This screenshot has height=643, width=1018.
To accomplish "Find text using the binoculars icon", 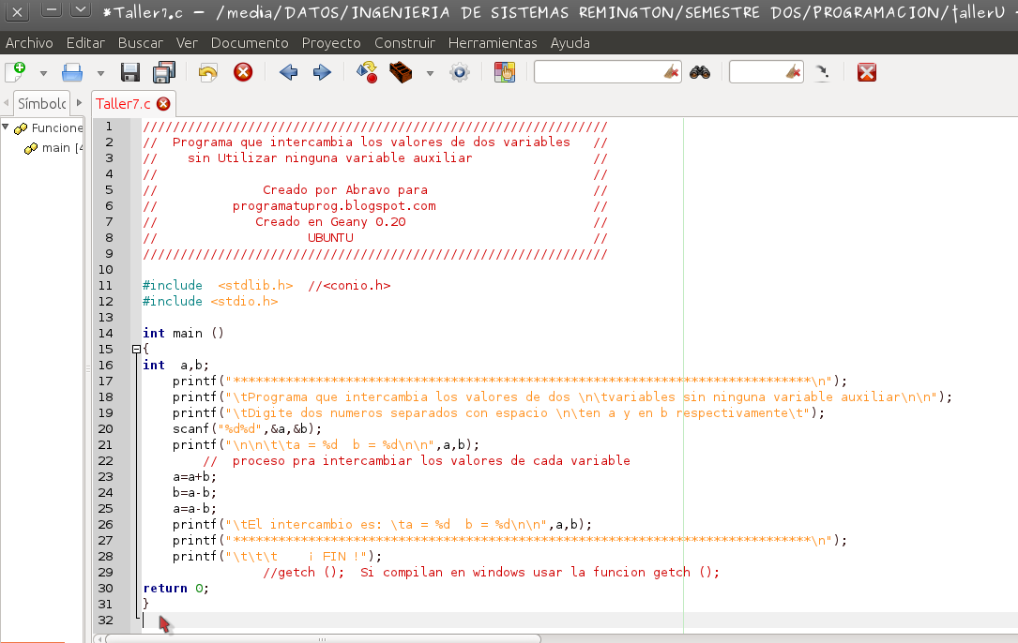I will [x=701, y=72].
